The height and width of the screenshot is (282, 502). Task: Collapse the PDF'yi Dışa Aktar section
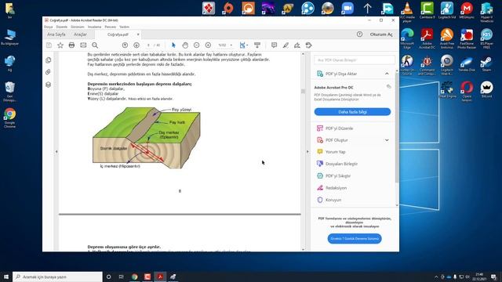(387, 74)
